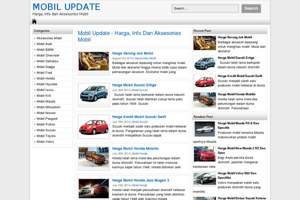Open Random Post Harga Mobil Volvo S80
300x200 pixels.
pyautogui.click(x=237, y=175)
